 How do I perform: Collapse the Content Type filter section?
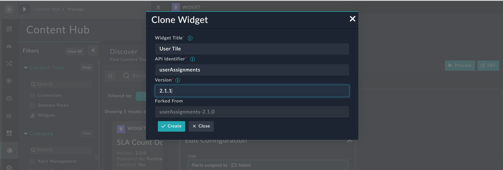25,68
